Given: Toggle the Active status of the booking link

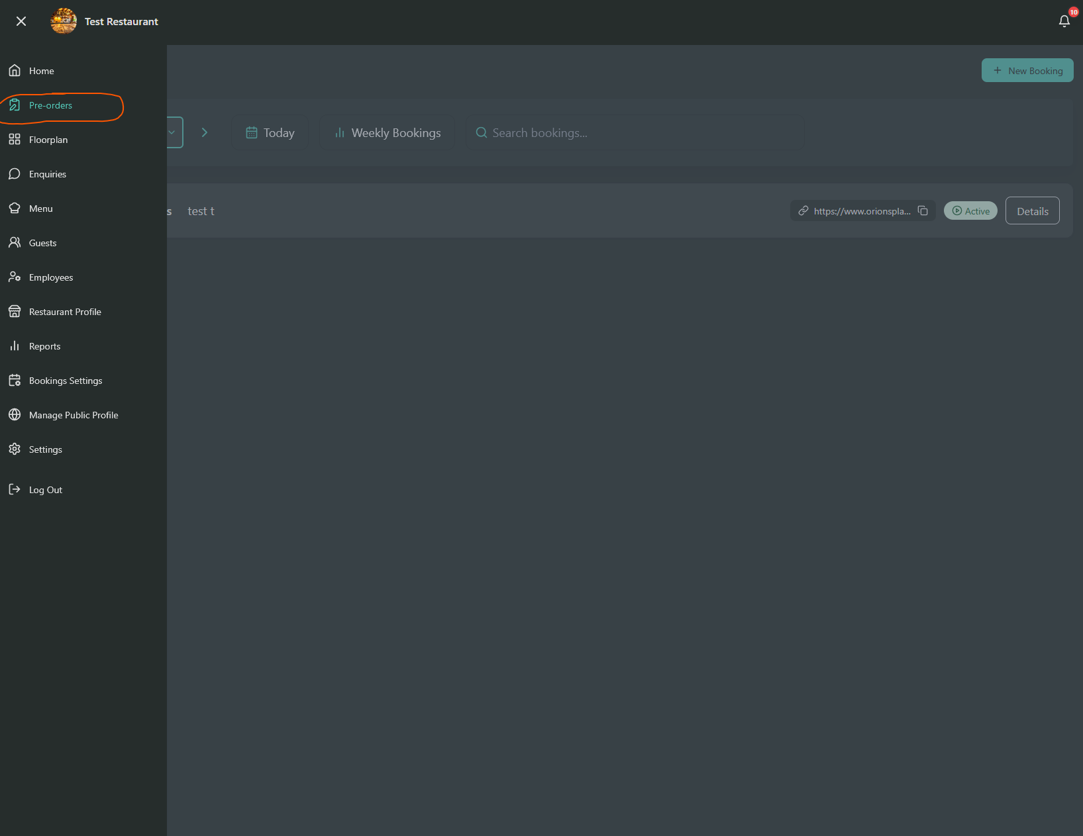Looking at the screenshot, I should (970, 210).
